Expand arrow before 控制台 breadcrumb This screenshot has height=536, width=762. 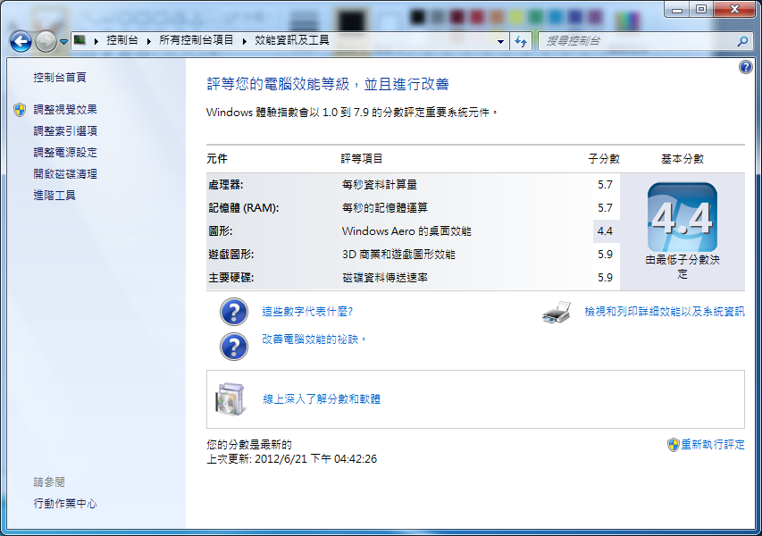point(96,41)
